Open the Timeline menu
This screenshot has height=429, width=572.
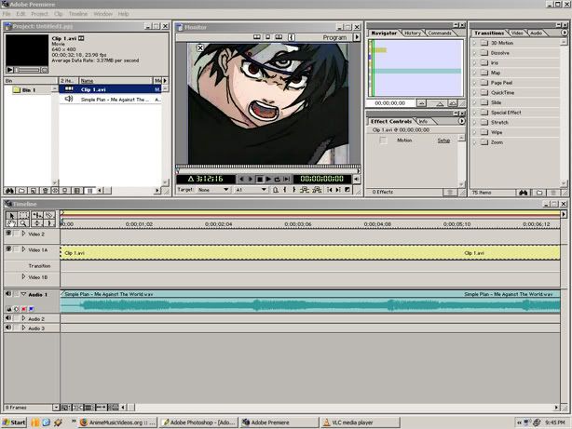(x=78, y=14)
